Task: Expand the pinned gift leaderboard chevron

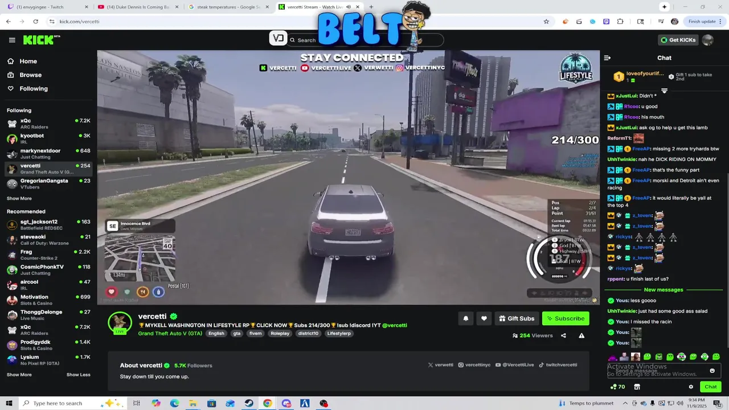Action: click(x=664, y=91)
